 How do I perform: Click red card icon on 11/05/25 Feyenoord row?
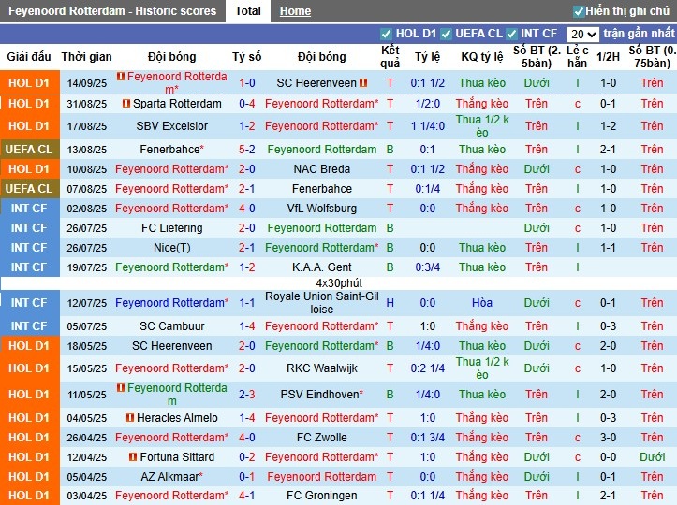(x=121, y=388)
